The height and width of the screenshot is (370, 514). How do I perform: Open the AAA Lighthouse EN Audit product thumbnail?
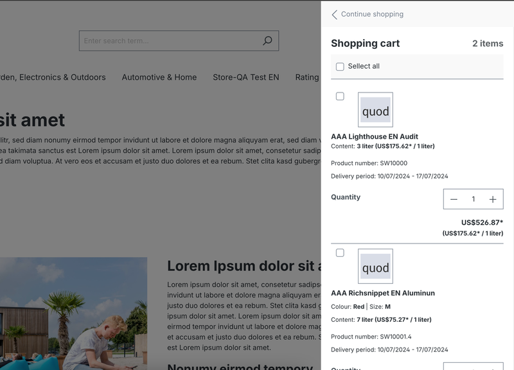375,110
